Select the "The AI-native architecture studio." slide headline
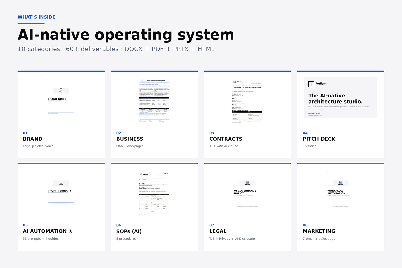Screen dimensions: 402x268 tap(335, 98)
